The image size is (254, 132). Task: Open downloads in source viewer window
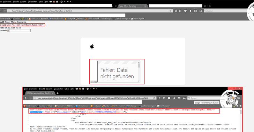click(x=174, y=98)
